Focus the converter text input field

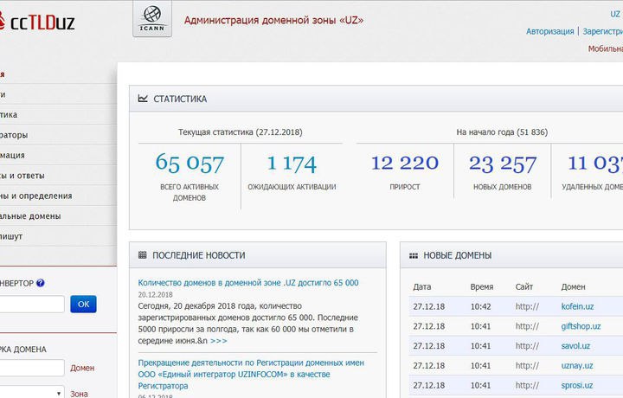pos(32,305)
